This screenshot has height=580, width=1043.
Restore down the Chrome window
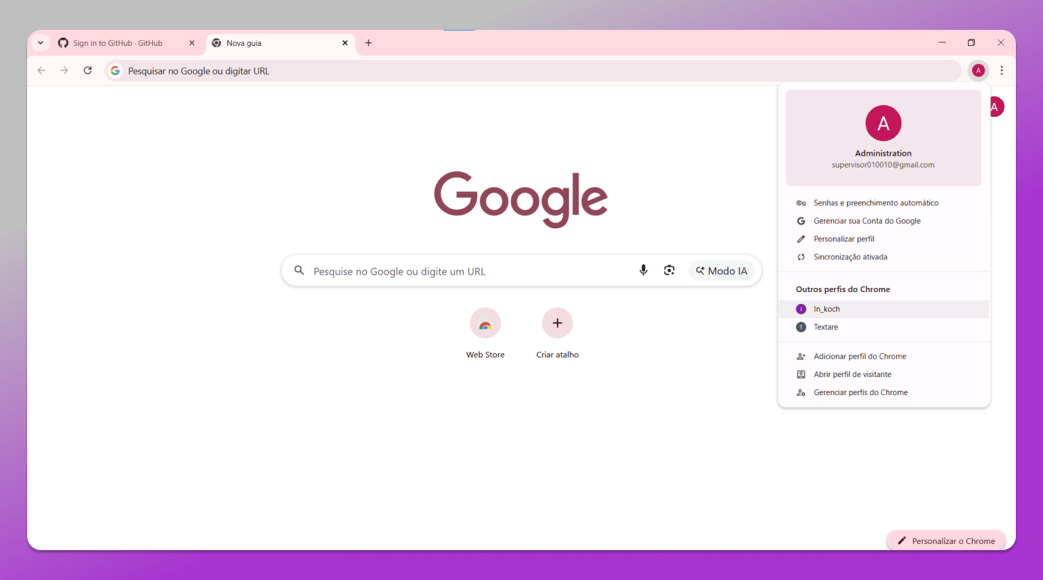pyautogui.click(x=971, y=42)
